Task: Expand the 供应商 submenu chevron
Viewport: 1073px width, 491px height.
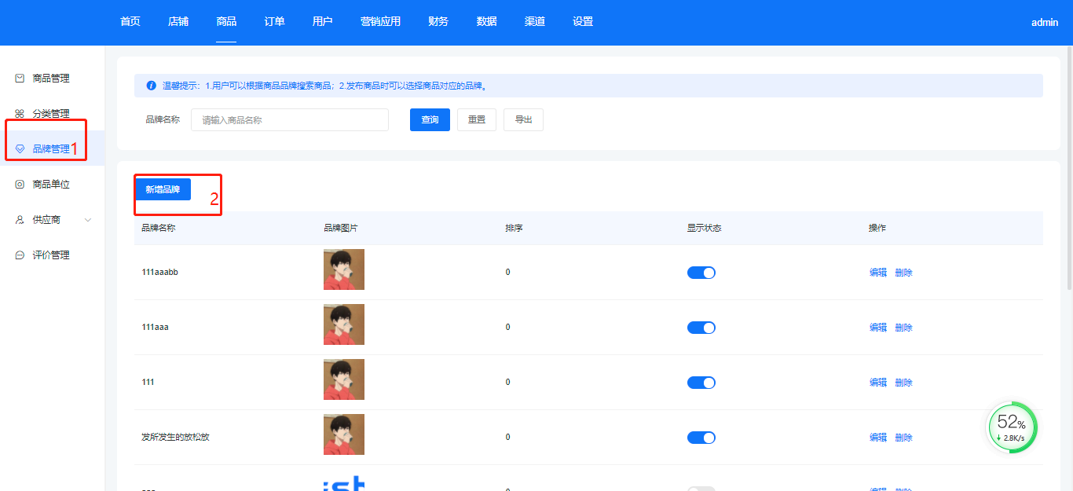Action: [x=88, y=220]
